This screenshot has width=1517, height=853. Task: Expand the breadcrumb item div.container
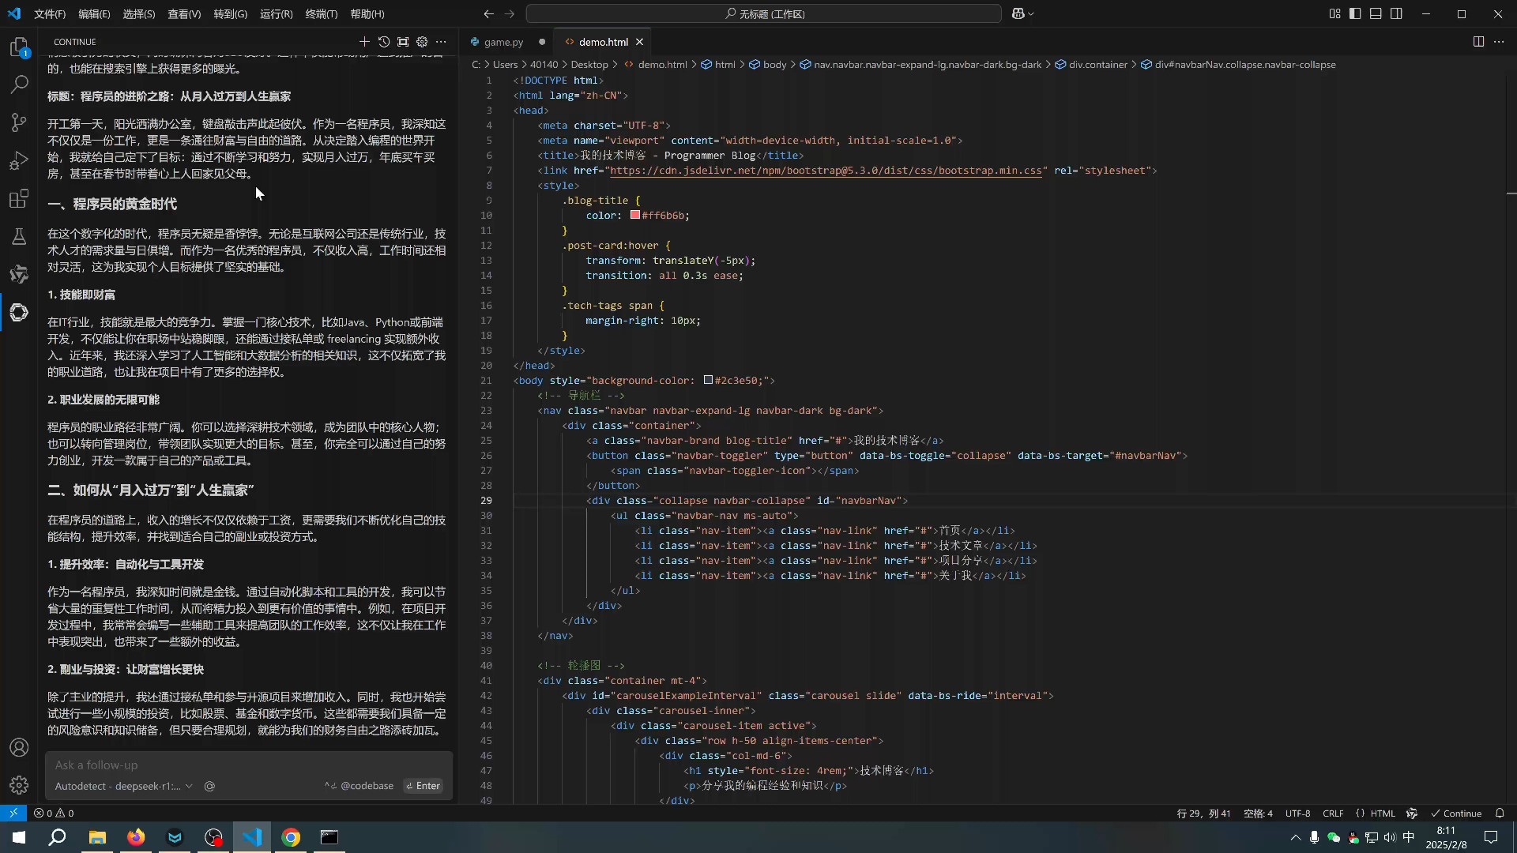(x=1099, y=65)
